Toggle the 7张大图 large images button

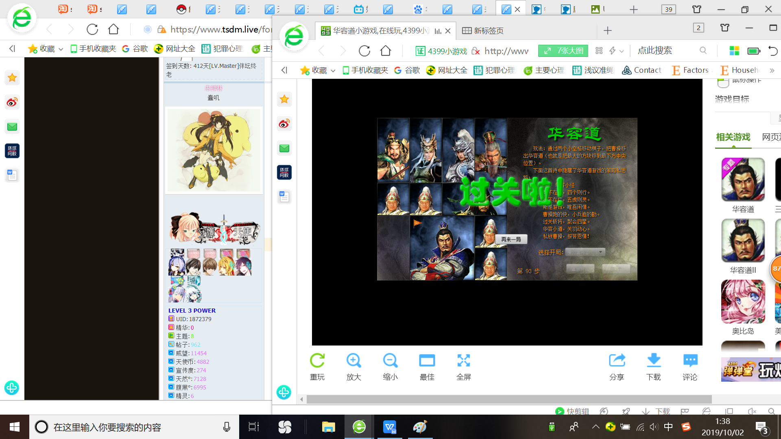tap(563, 51)
